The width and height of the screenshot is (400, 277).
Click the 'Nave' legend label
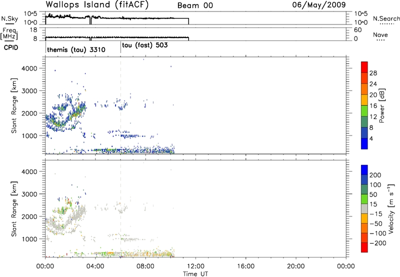pyautogui.click(x=380, y=34)
